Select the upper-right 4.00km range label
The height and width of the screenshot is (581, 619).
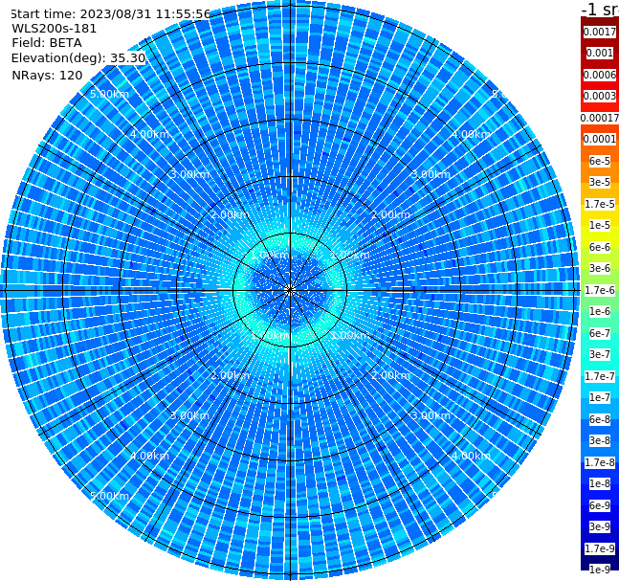pyautogui.click(x=471, y=134)
